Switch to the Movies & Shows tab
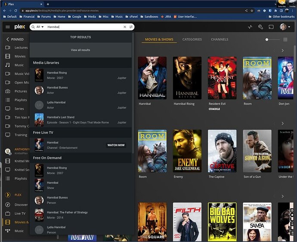This screenshot has height=242, width=297. click(x=159, y=40)
